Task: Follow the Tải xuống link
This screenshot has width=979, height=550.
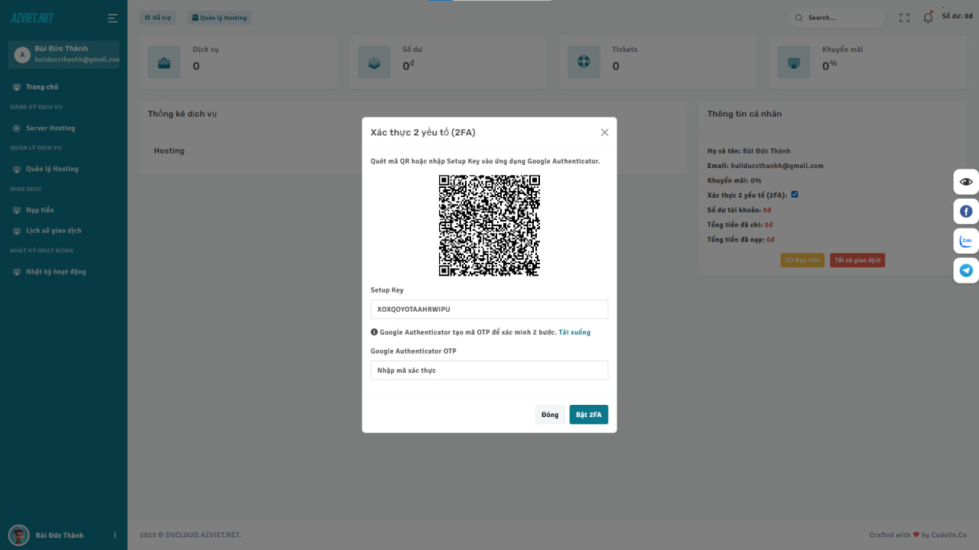Action: coord(574,332)
